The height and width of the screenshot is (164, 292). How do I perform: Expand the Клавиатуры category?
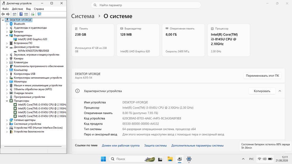pyautogui.click(x=7, y=62)
